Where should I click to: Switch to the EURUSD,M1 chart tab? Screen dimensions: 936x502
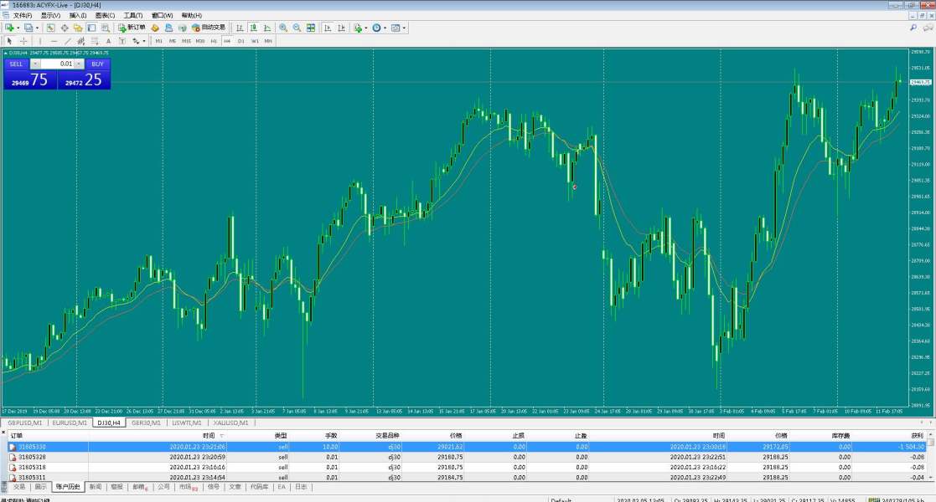click(x=69, y=423)
